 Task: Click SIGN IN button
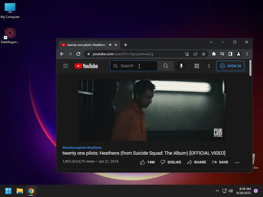(x=230, y=66)
